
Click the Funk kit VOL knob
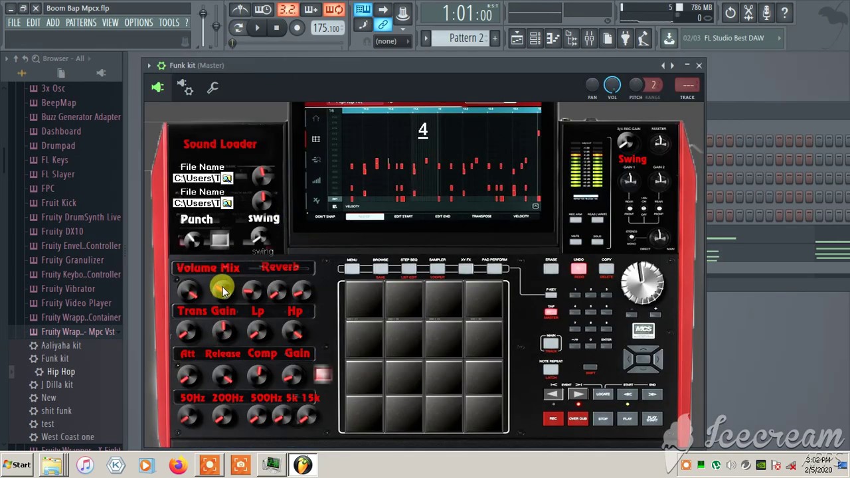point(612,85)
